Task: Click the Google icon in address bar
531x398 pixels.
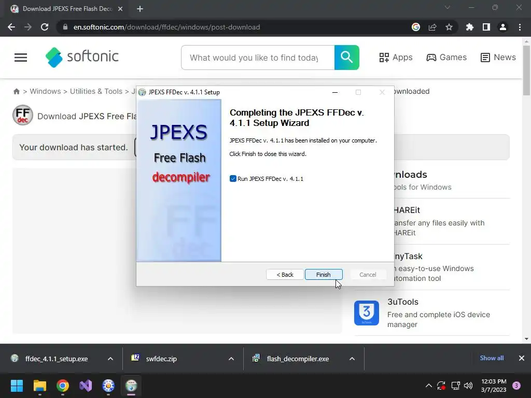Action: click(416, 27)
